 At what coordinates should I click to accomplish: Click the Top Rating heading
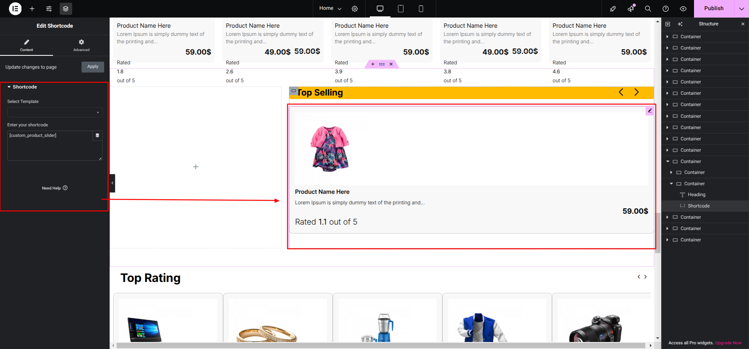pyautogui.click(x=151, y=278)
